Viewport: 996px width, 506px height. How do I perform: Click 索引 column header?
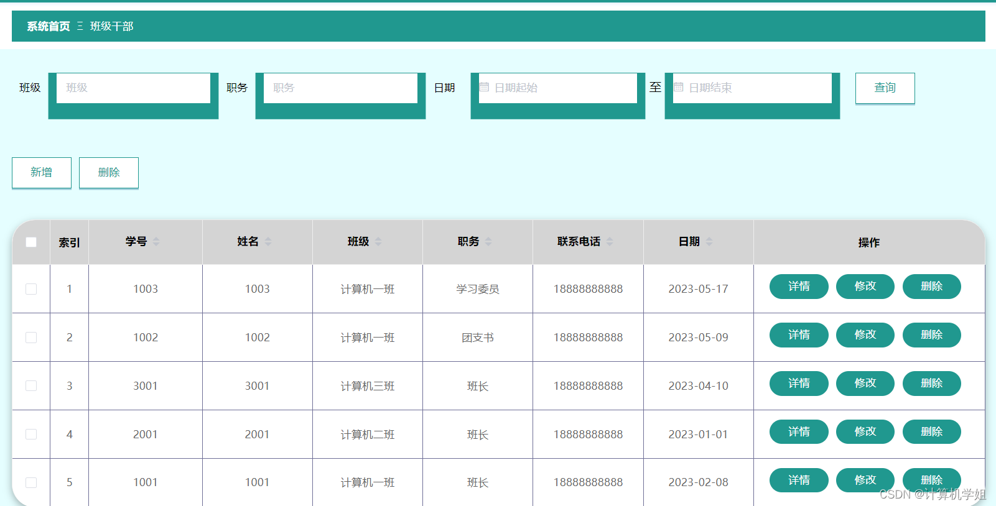pos(69,242)
